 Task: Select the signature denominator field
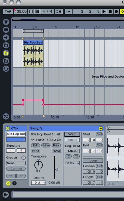pos(21,150)
